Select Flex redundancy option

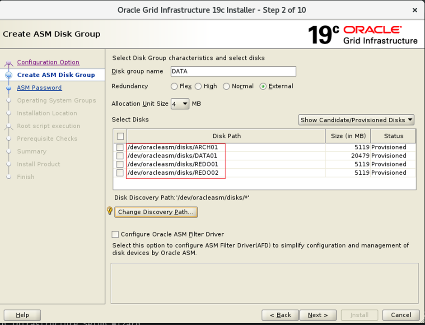[x=174, y=86]
